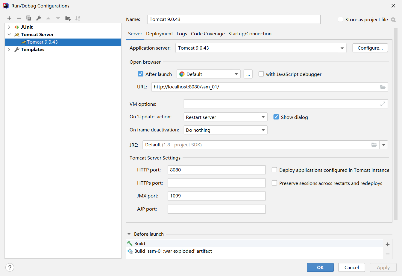
Task: Select the Templates wrench icon in the tree
Action: (17, 50)
